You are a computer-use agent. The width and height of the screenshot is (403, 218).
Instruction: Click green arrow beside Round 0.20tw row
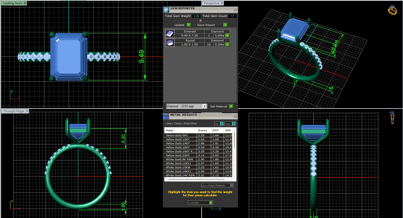click(x=228, y=45)
